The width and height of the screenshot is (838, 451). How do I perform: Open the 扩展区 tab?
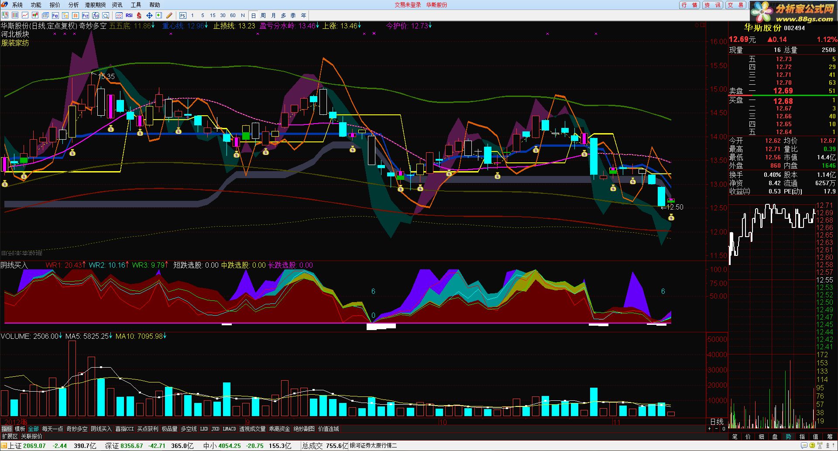point(10,436)
